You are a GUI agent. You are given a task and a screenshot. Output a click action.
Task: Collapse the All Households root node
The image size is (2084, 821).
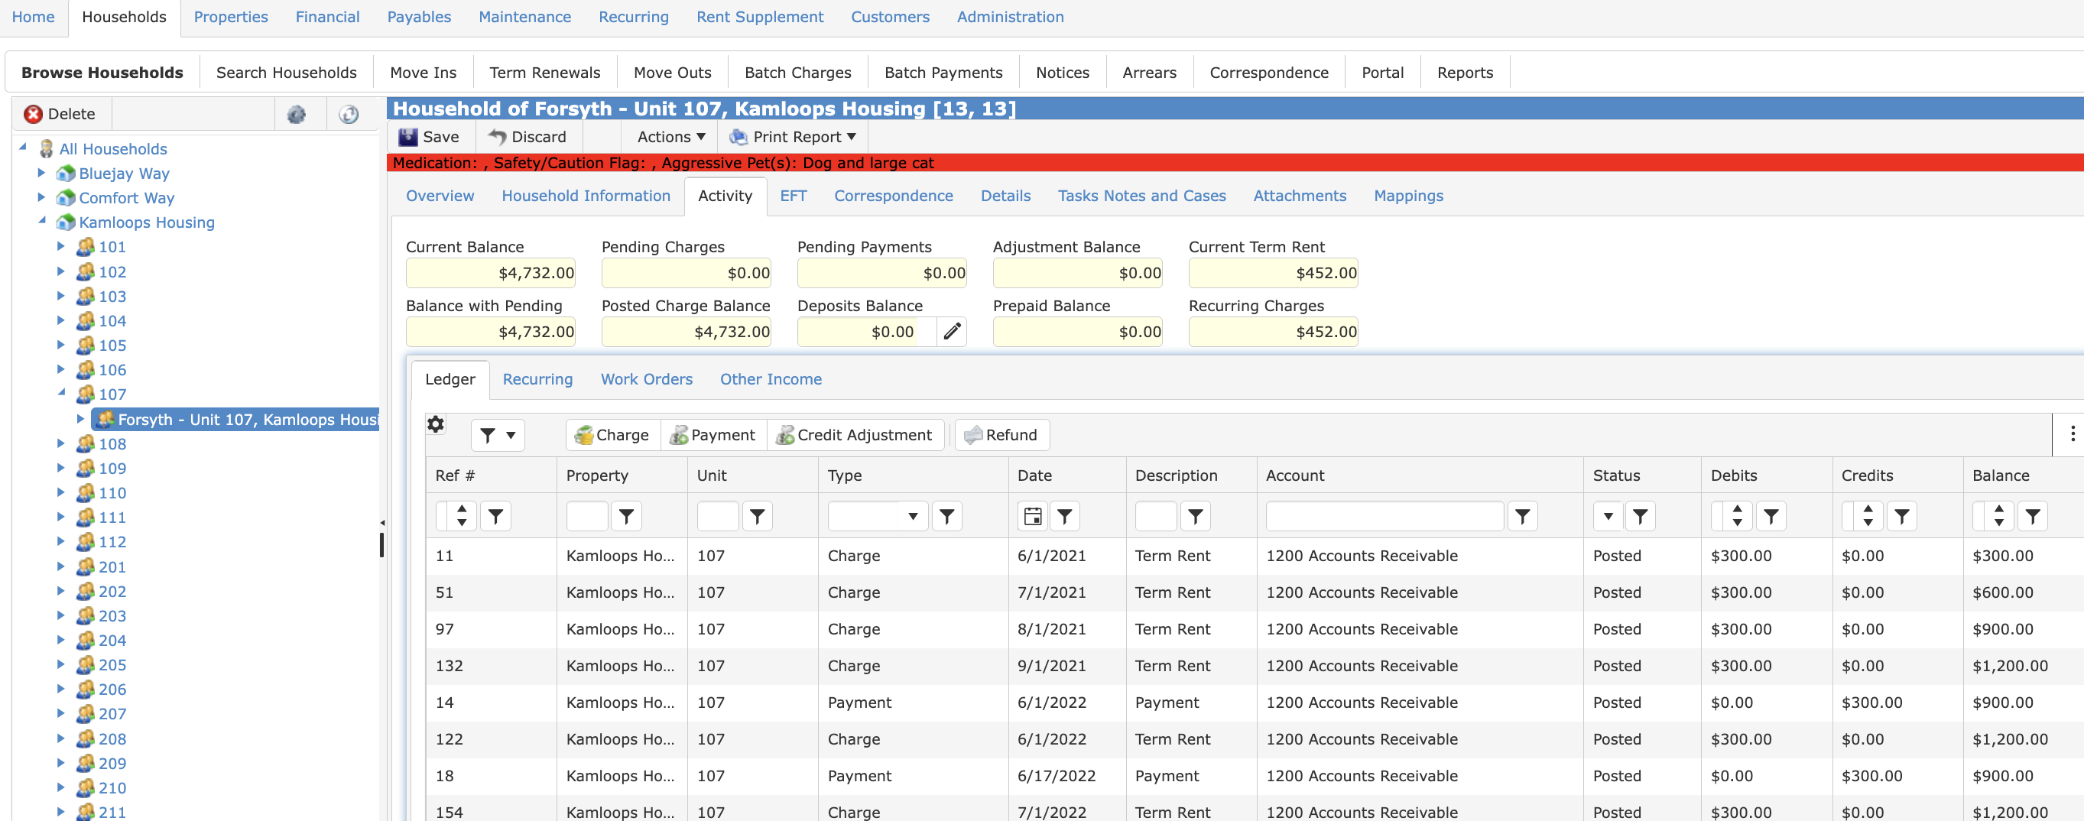tap(24, 148)
